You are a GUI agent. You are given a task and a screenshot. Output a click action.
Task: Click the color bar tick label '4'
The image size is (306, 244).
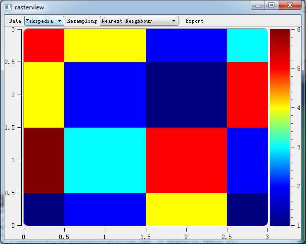[299, 107]
